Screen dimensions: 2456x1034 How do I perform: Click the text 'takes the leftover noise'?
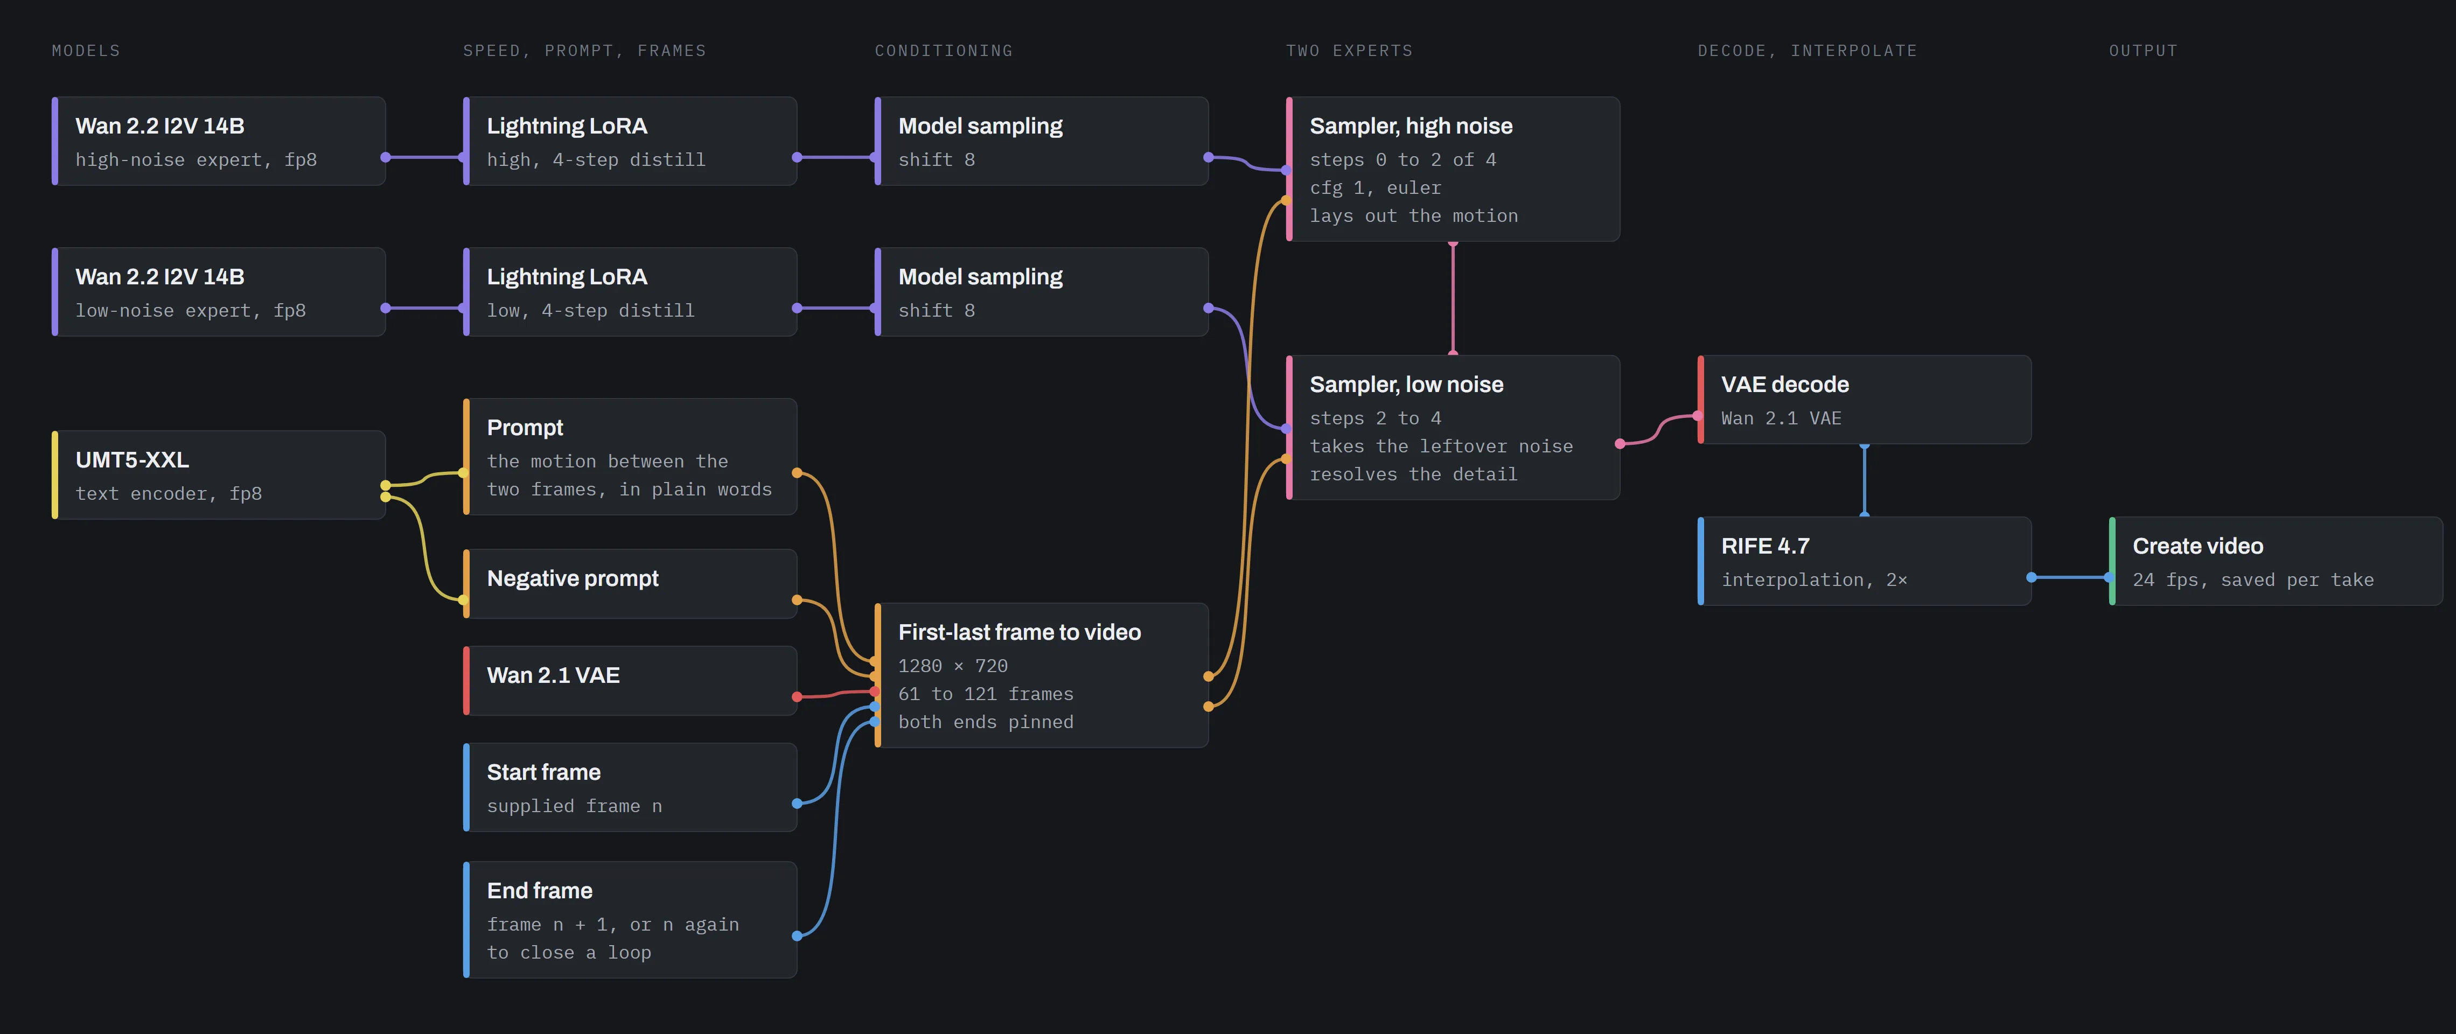[1442, 446]
